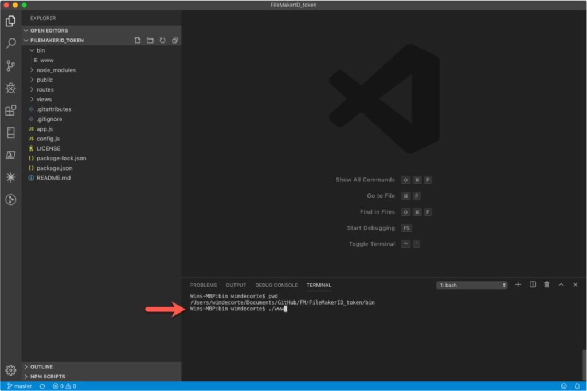This screenshot has width=587, height=391.
Task: Collapse all folders in Explorer
Action: coord(175,40)
